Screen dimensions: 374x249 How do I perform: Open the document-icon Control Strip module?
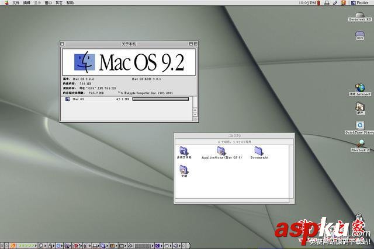(x=43, y=246)
